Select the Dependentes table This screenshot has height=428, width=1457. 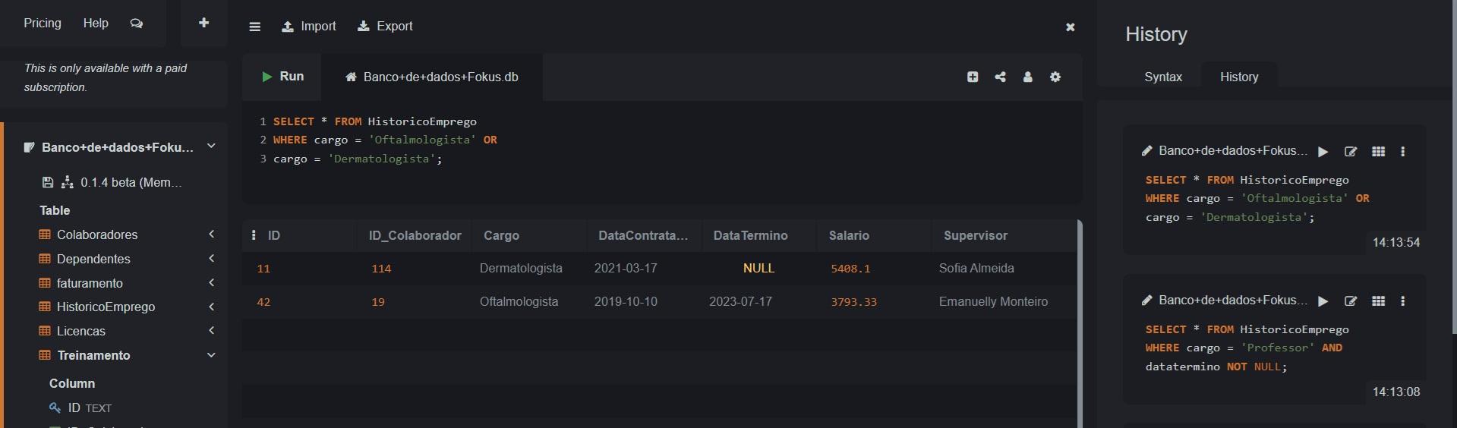click(93, 259)
